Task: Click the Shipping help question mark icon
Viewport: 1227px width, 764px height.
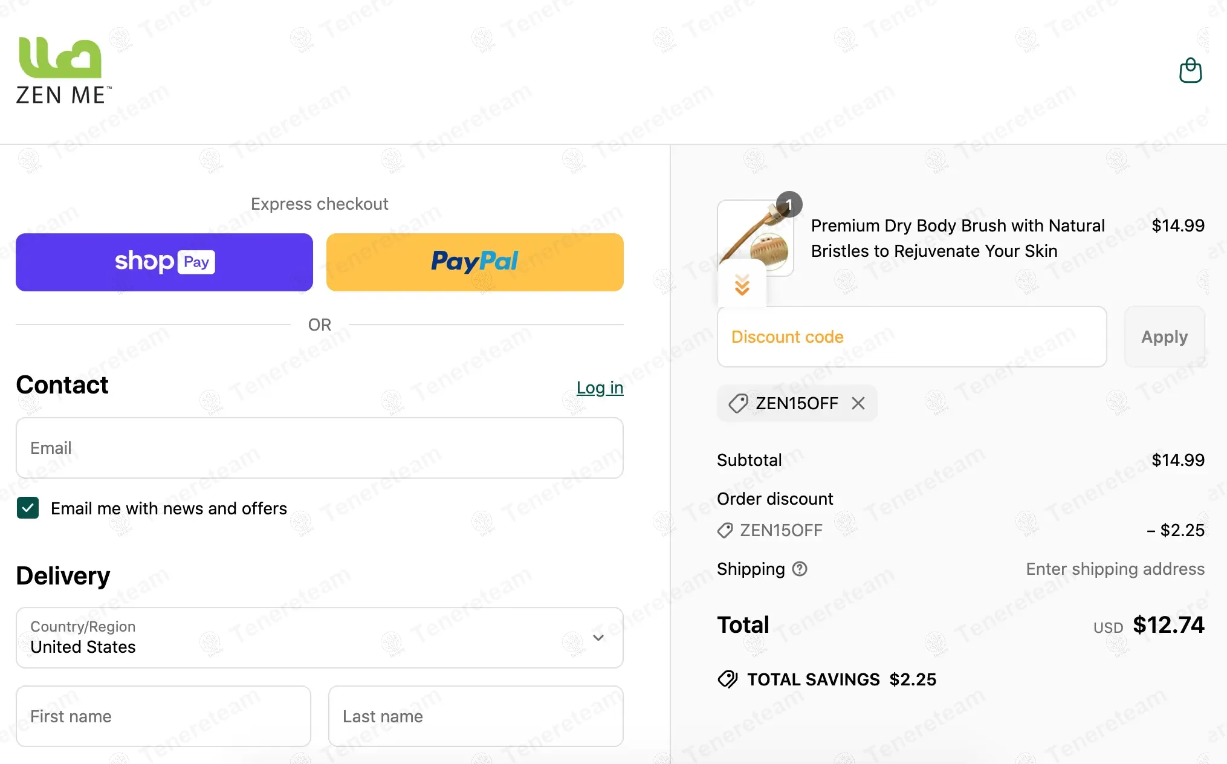Action: coord(800,569)
